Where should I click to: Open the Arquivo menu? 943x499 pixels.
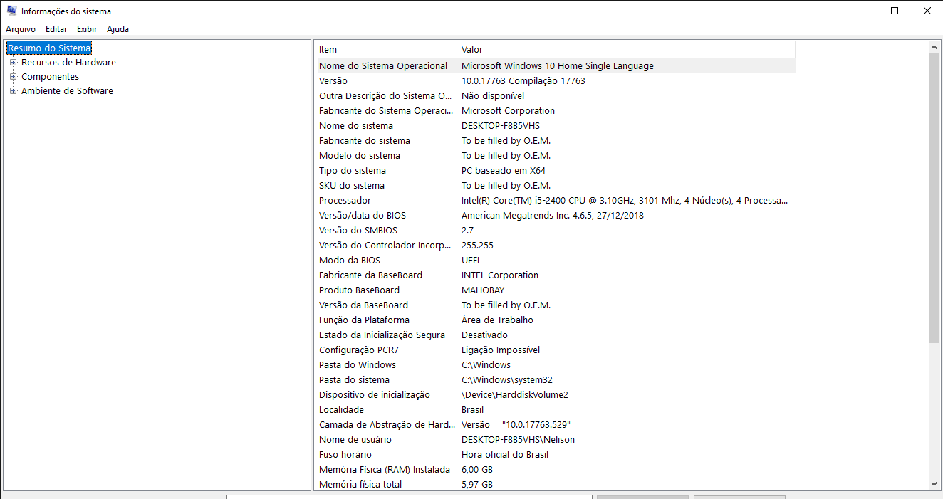pos(21,29)
